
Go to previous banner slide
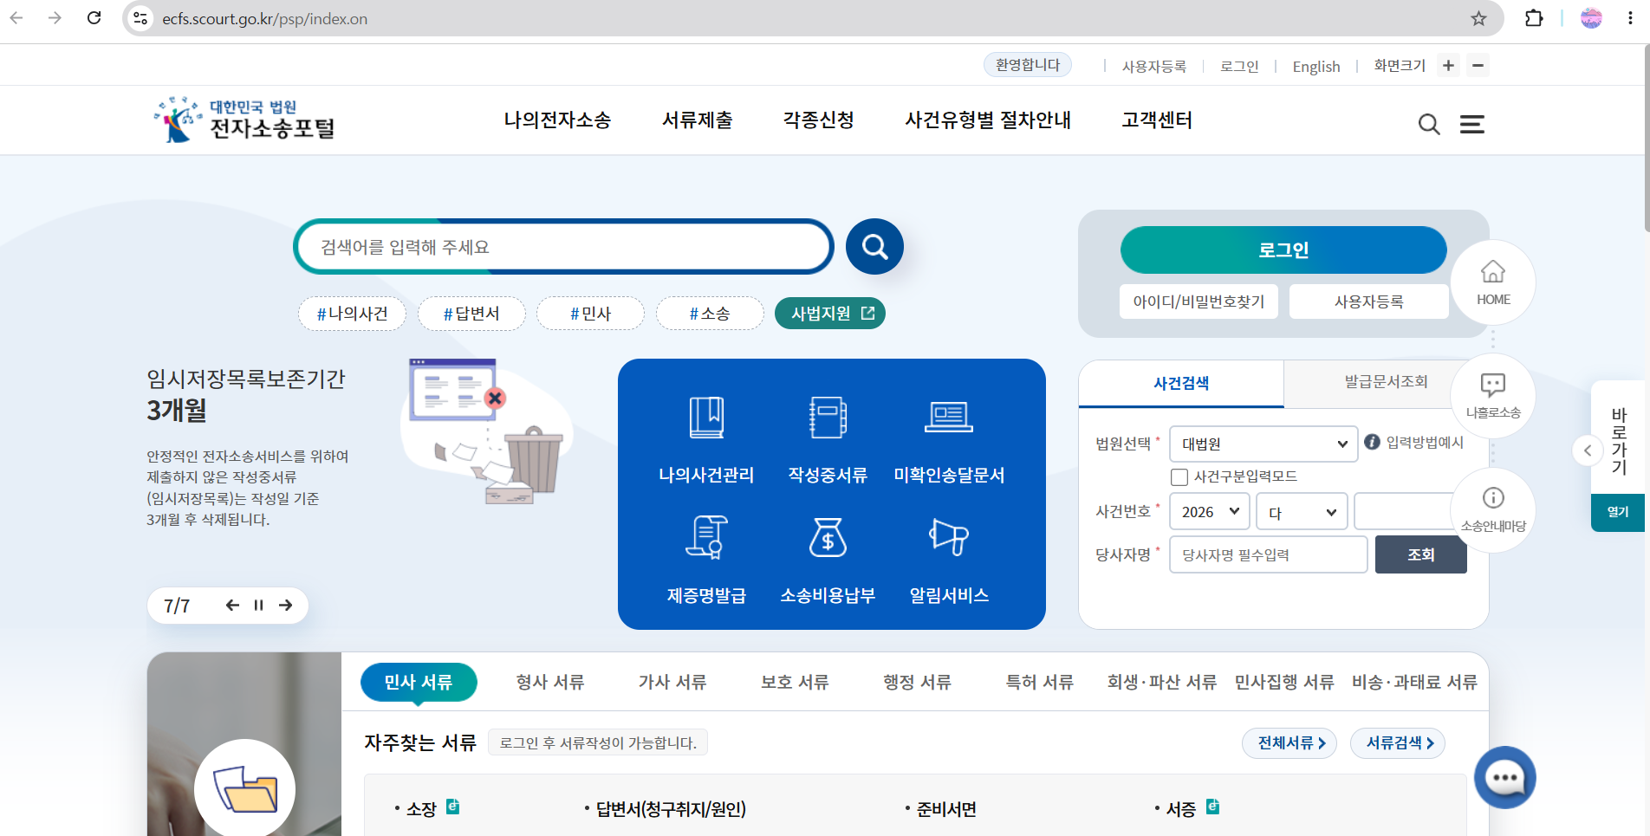coord(232,605)
